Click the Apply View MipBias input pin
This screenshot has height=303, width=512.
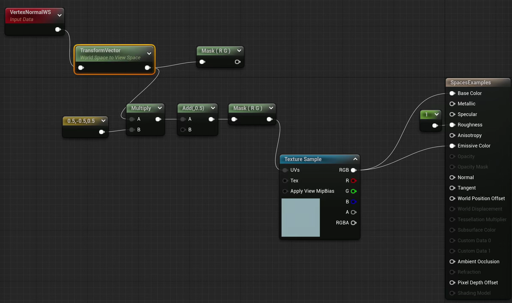(x=285, y=191)
